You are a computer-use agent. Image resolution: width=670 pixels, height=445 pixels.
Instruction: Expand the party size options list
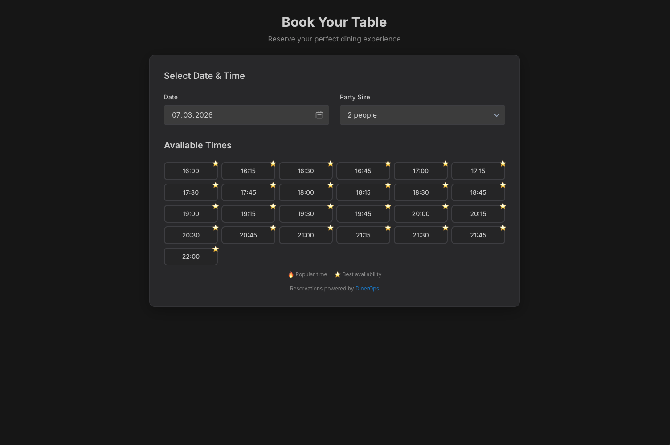[422, 115]
